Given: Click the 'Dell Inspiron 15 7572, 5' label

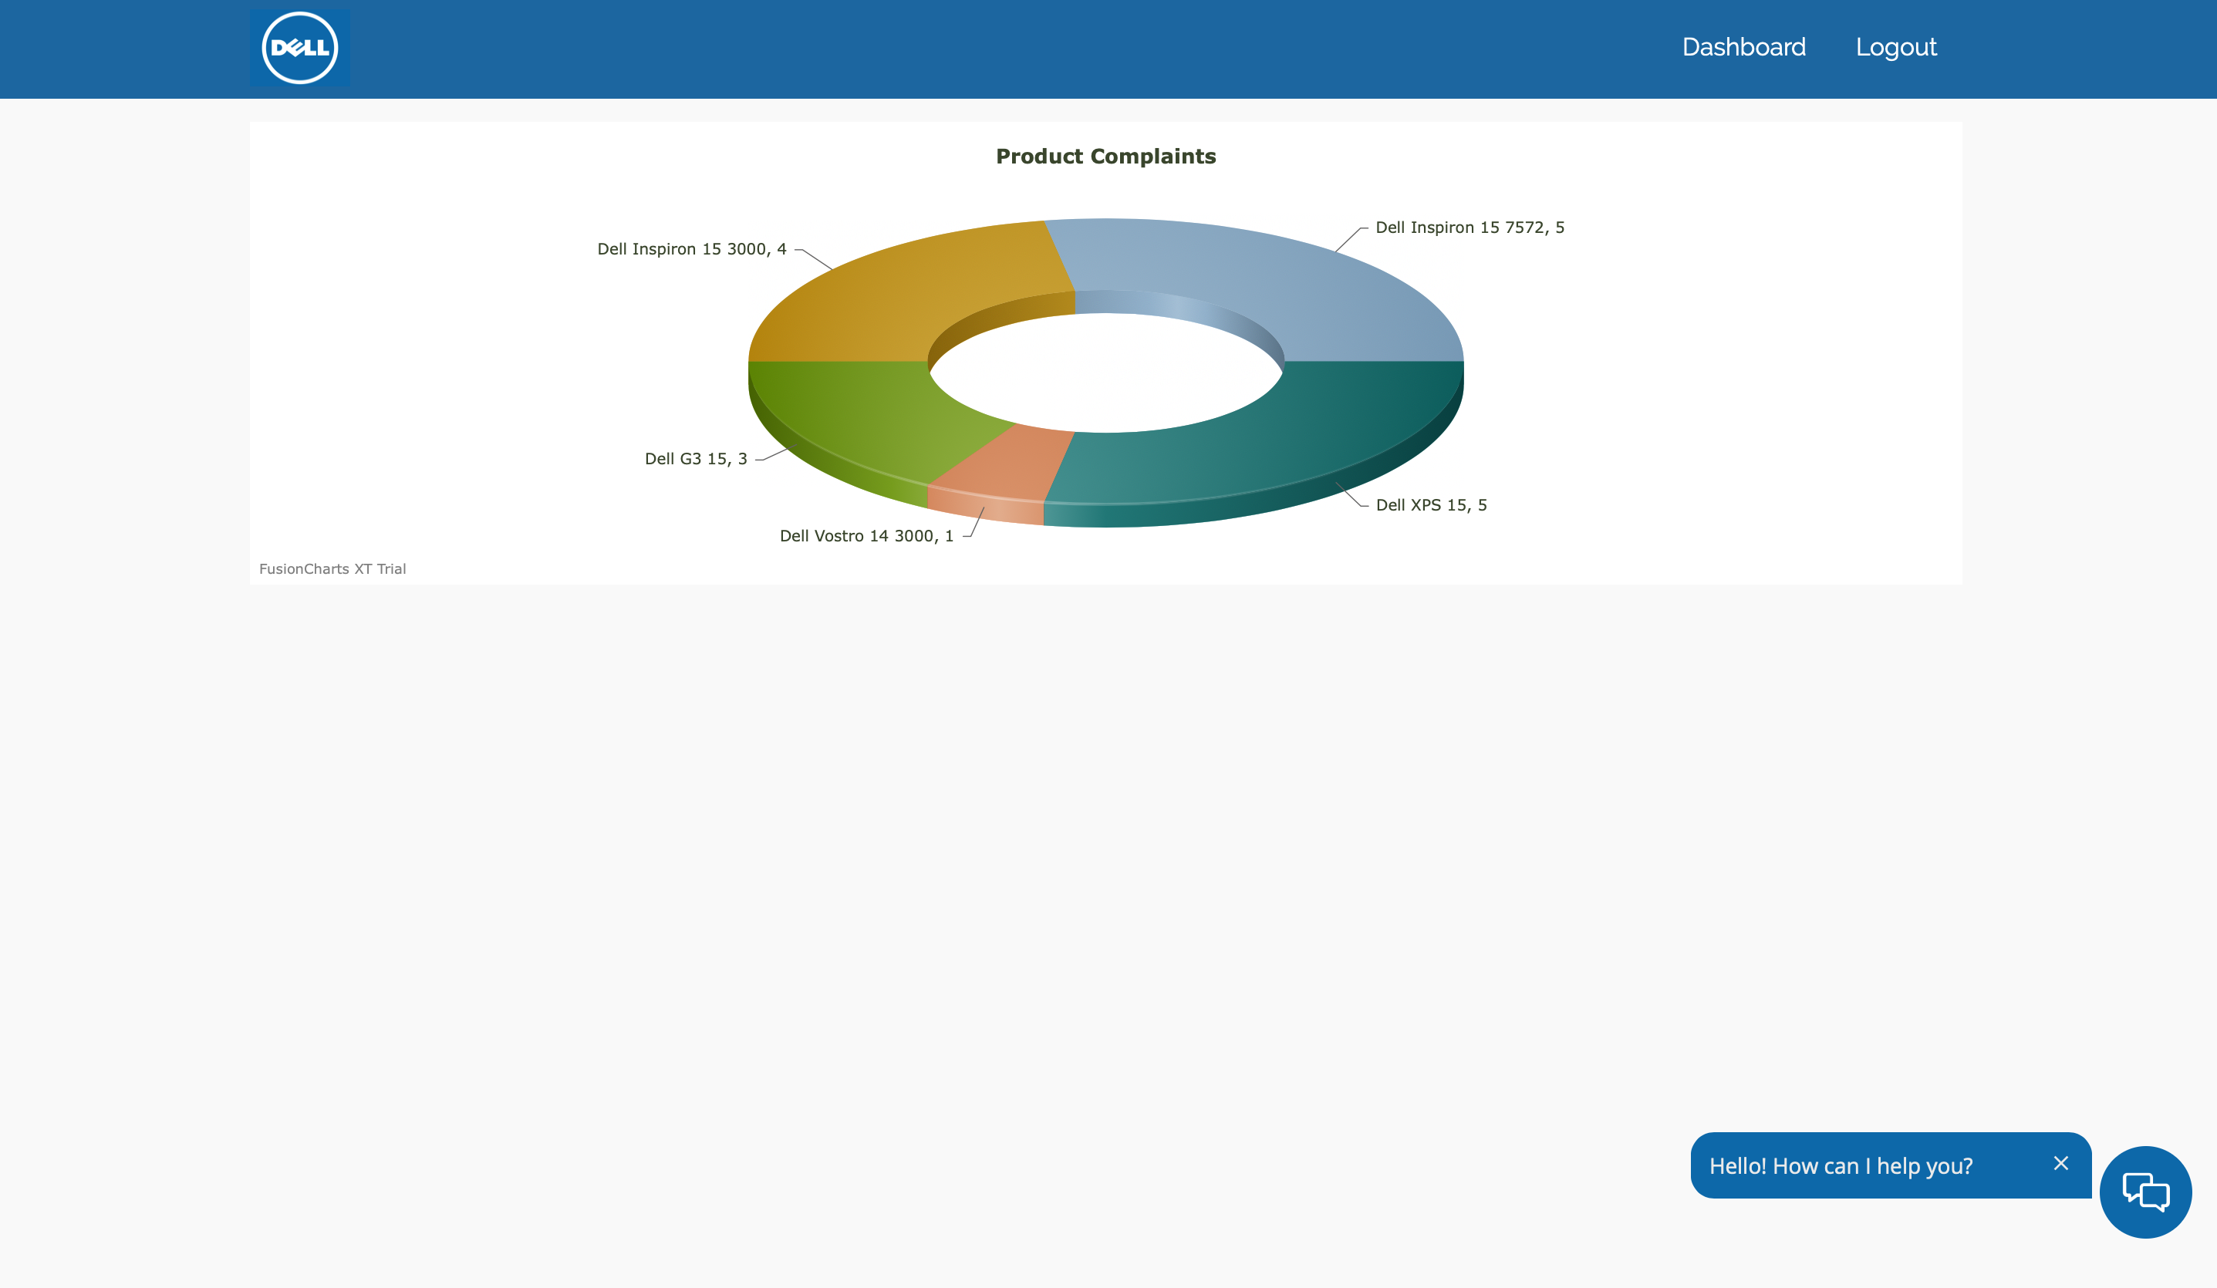Looking at the screenshot, I should tap(1470, 228).
